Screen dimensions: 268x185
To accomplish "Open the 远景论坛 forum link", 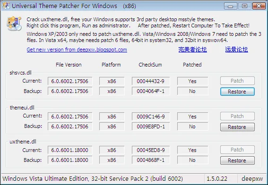I will (236, 50).
